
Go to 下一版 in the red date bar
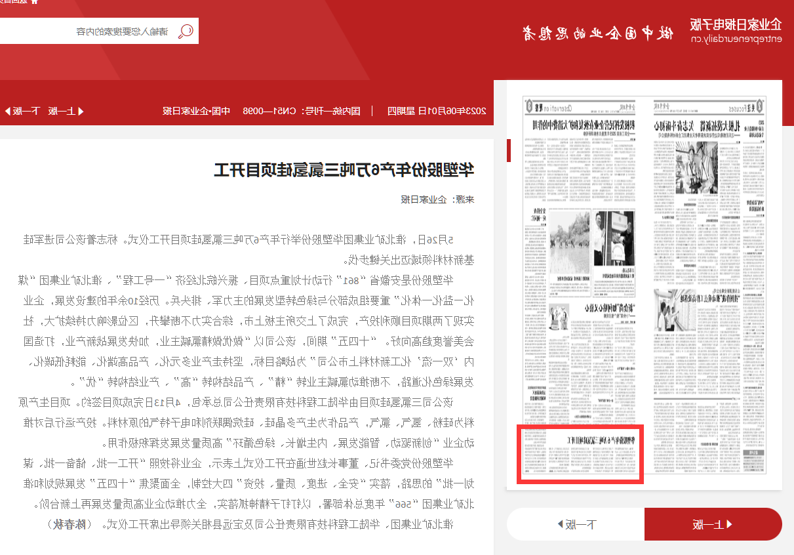click(x=22, y=111)
